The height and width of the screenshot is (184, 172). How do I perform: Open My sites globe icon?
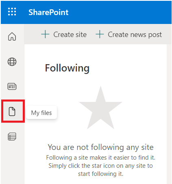12,62
